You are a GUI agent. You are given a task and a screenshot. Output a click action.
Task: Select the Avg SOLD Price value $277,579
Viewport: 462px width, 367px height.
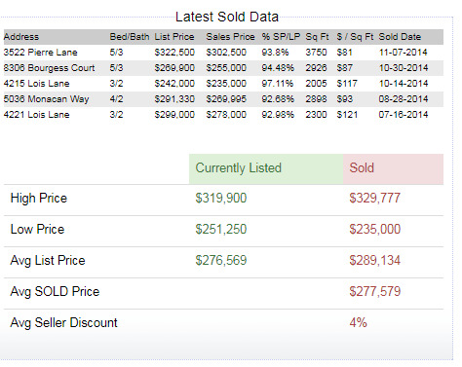coord(375,292)
